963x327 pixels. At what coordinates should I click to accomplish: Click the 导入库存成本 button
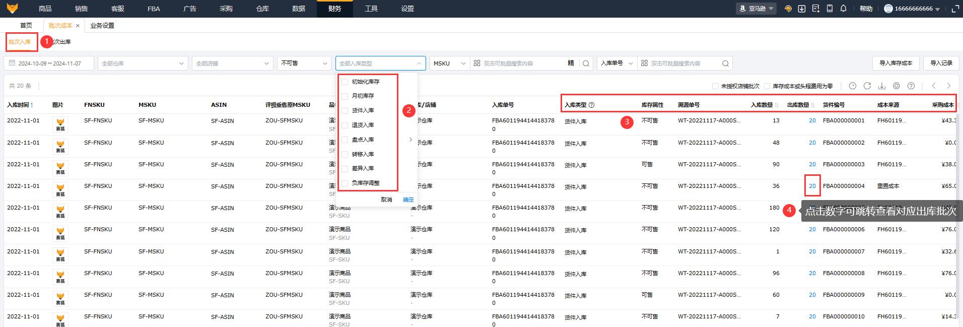(896, 63)
